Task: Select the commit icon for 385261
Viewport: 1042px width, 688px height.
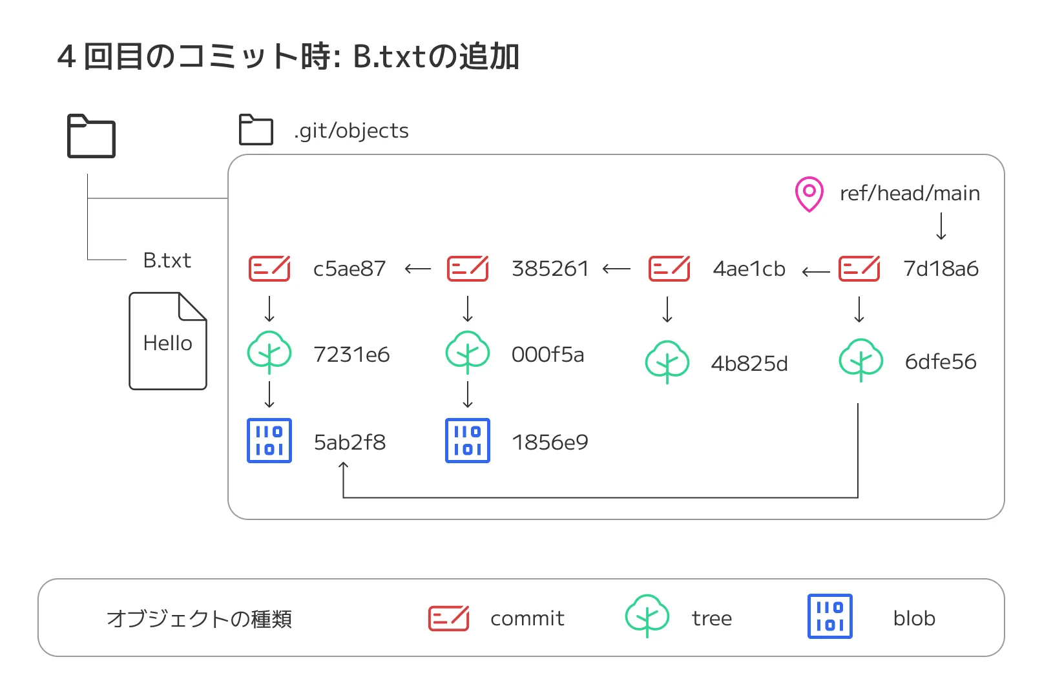Action: coord(468,268)
